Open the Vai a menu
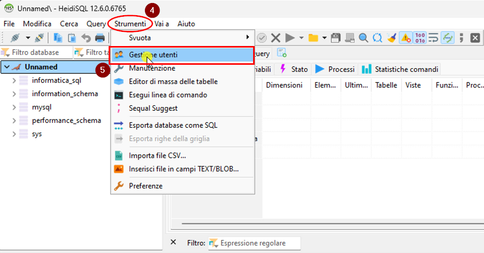This screenshot has width=484, height=253. (162, 24)
